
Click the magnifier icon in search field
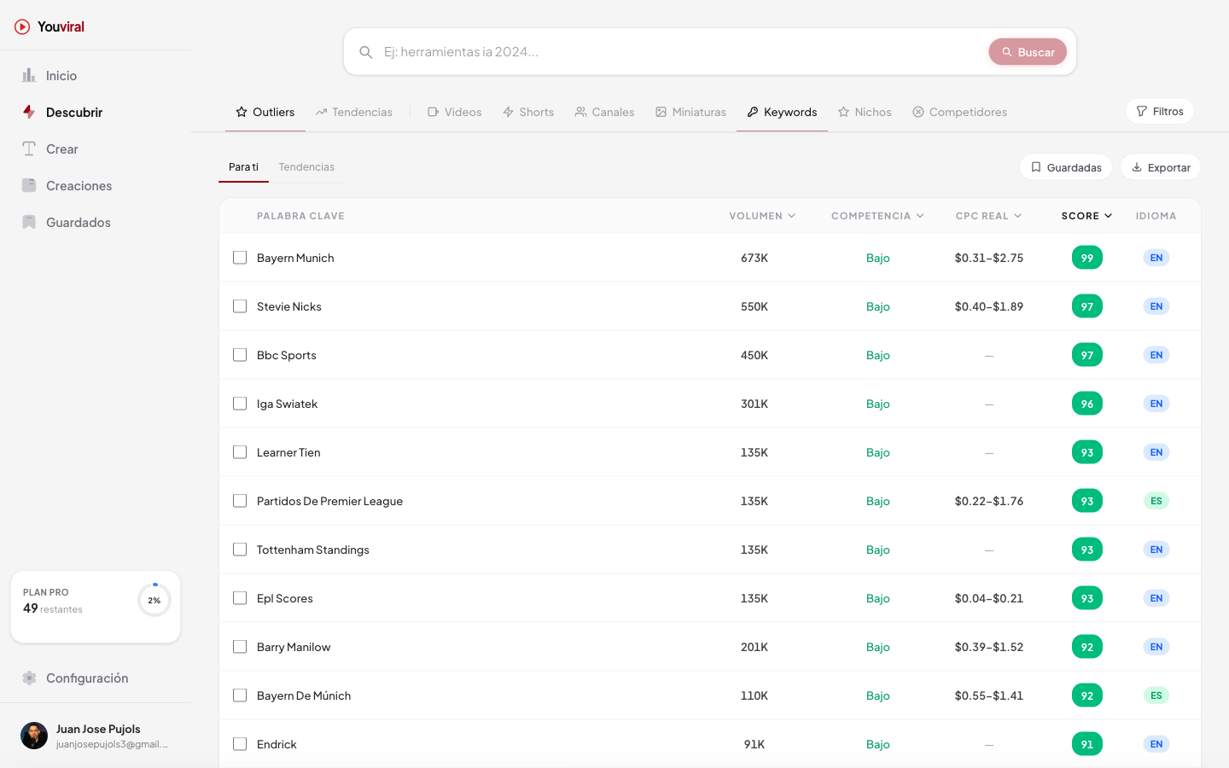365,52
